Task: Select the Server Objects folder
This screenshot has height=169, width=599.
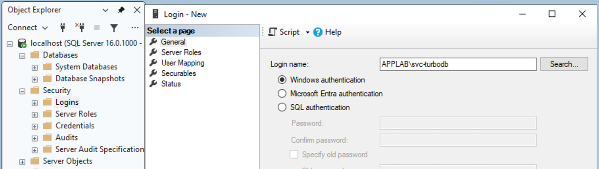Action: 68,161
